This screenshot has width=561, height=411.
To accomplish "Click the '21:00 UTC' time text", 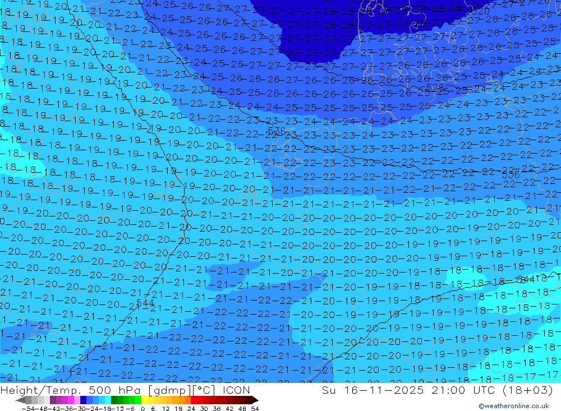I will 464,390.
